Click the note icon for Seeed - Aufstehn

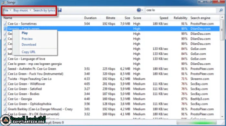click(x=5, y=69)
